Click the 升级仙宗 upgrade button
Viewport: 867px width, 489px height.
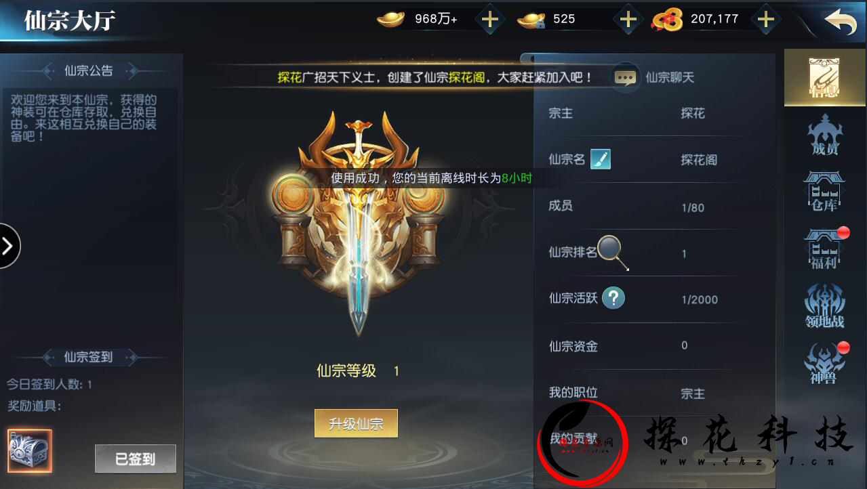point(356,424)
